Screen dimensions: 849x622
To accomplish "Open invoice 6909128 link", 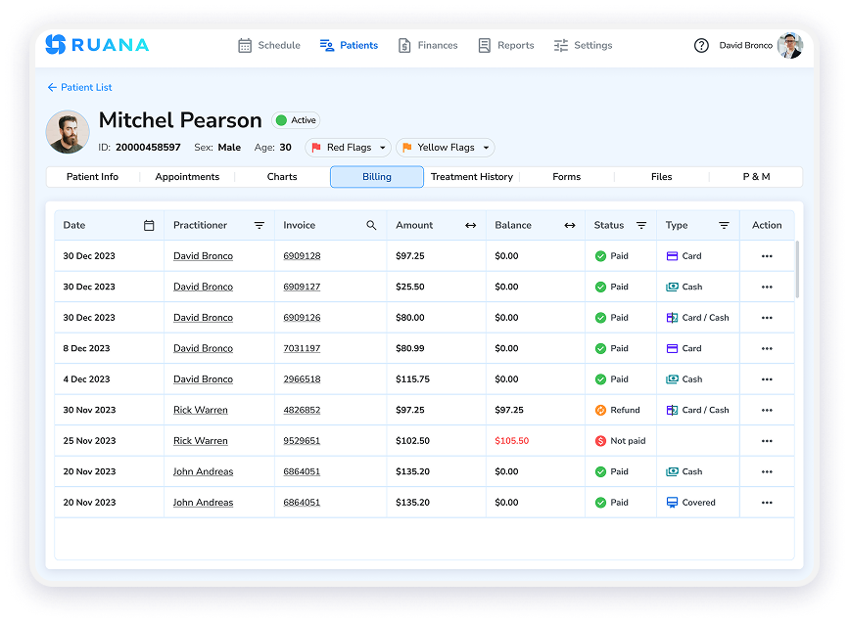I will click(x=302, y=256).
